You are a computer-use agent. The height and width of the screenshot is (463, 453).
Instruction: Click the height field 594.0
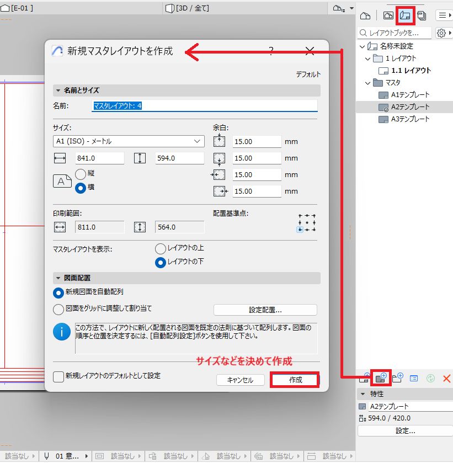click(179, 158)
